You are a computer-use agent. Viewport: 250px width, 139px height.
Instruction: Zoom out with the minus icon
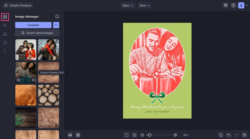pyautogui.click(x=142, y=135)
